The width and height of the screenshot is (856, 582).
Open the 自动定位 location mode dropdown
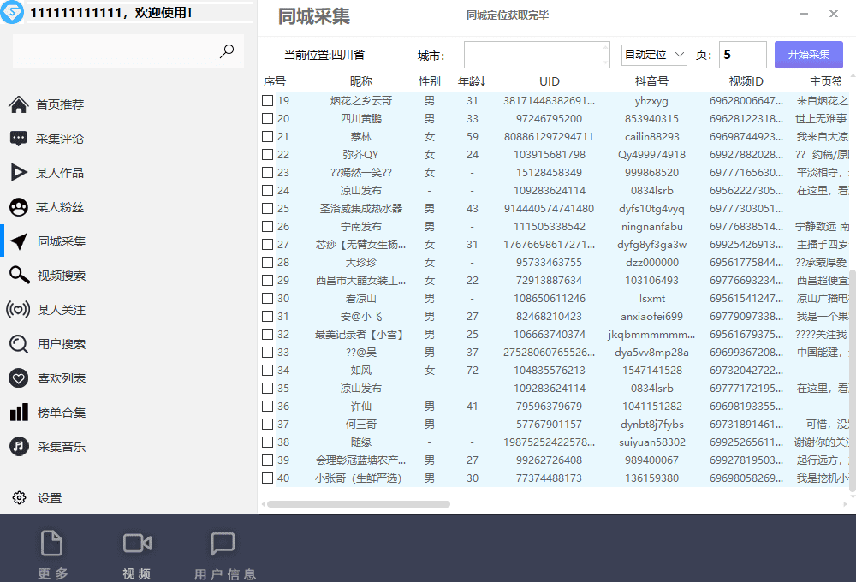tap(653, 54)
